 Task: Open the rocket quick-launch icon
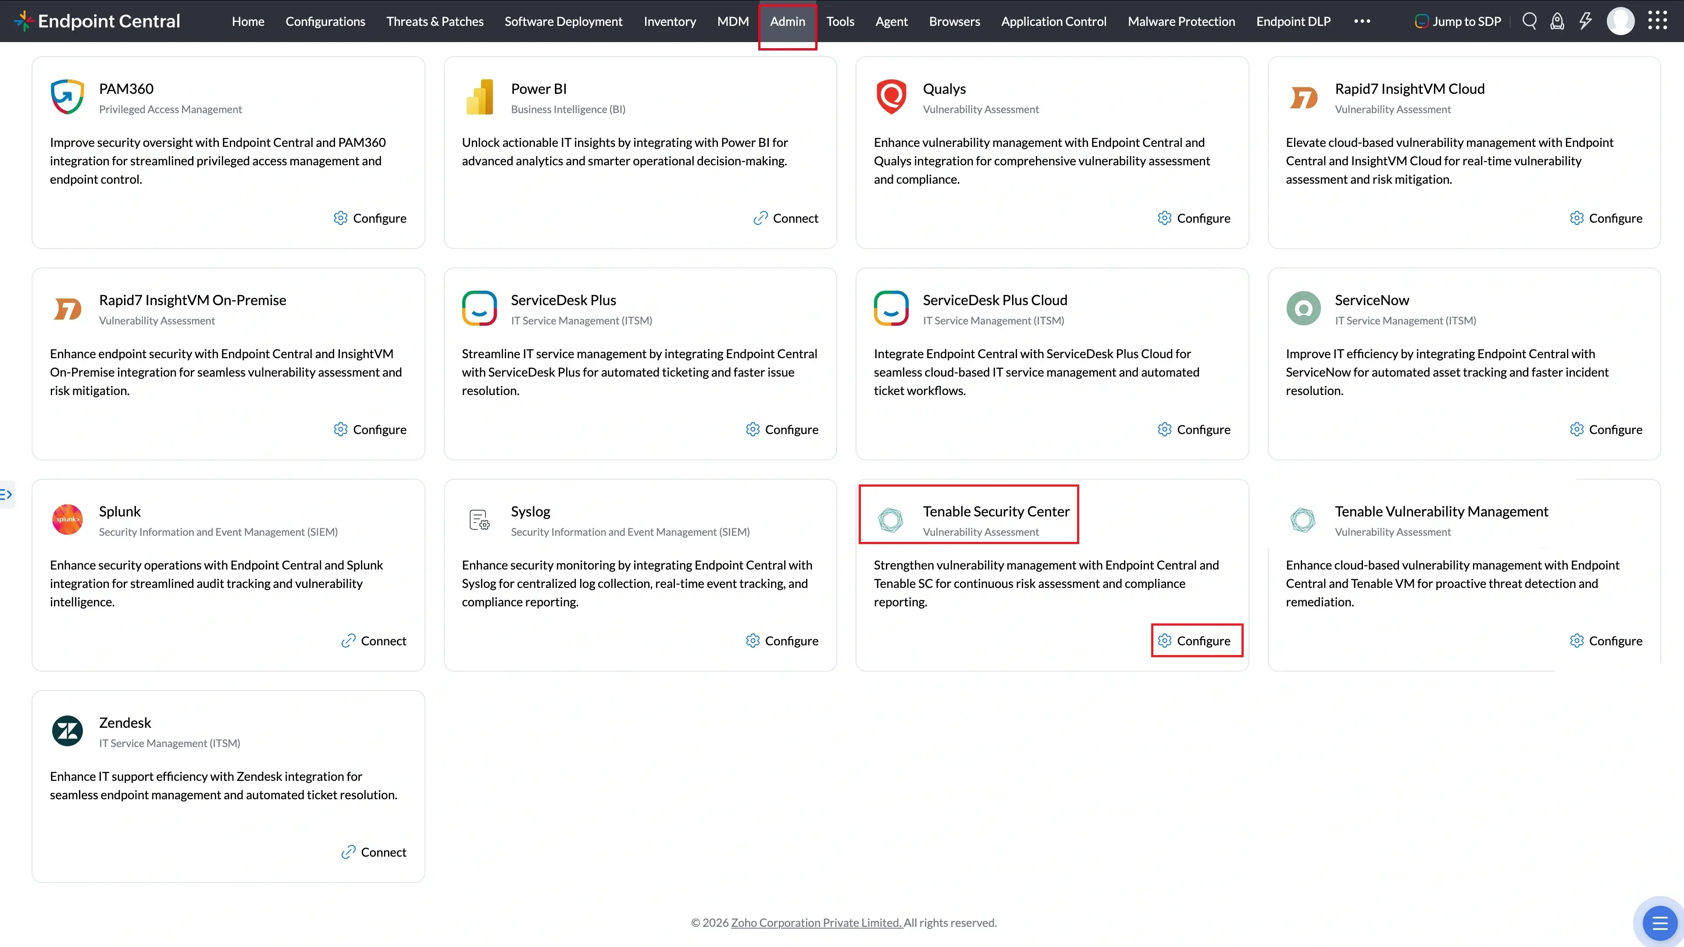coord(1557,21)
